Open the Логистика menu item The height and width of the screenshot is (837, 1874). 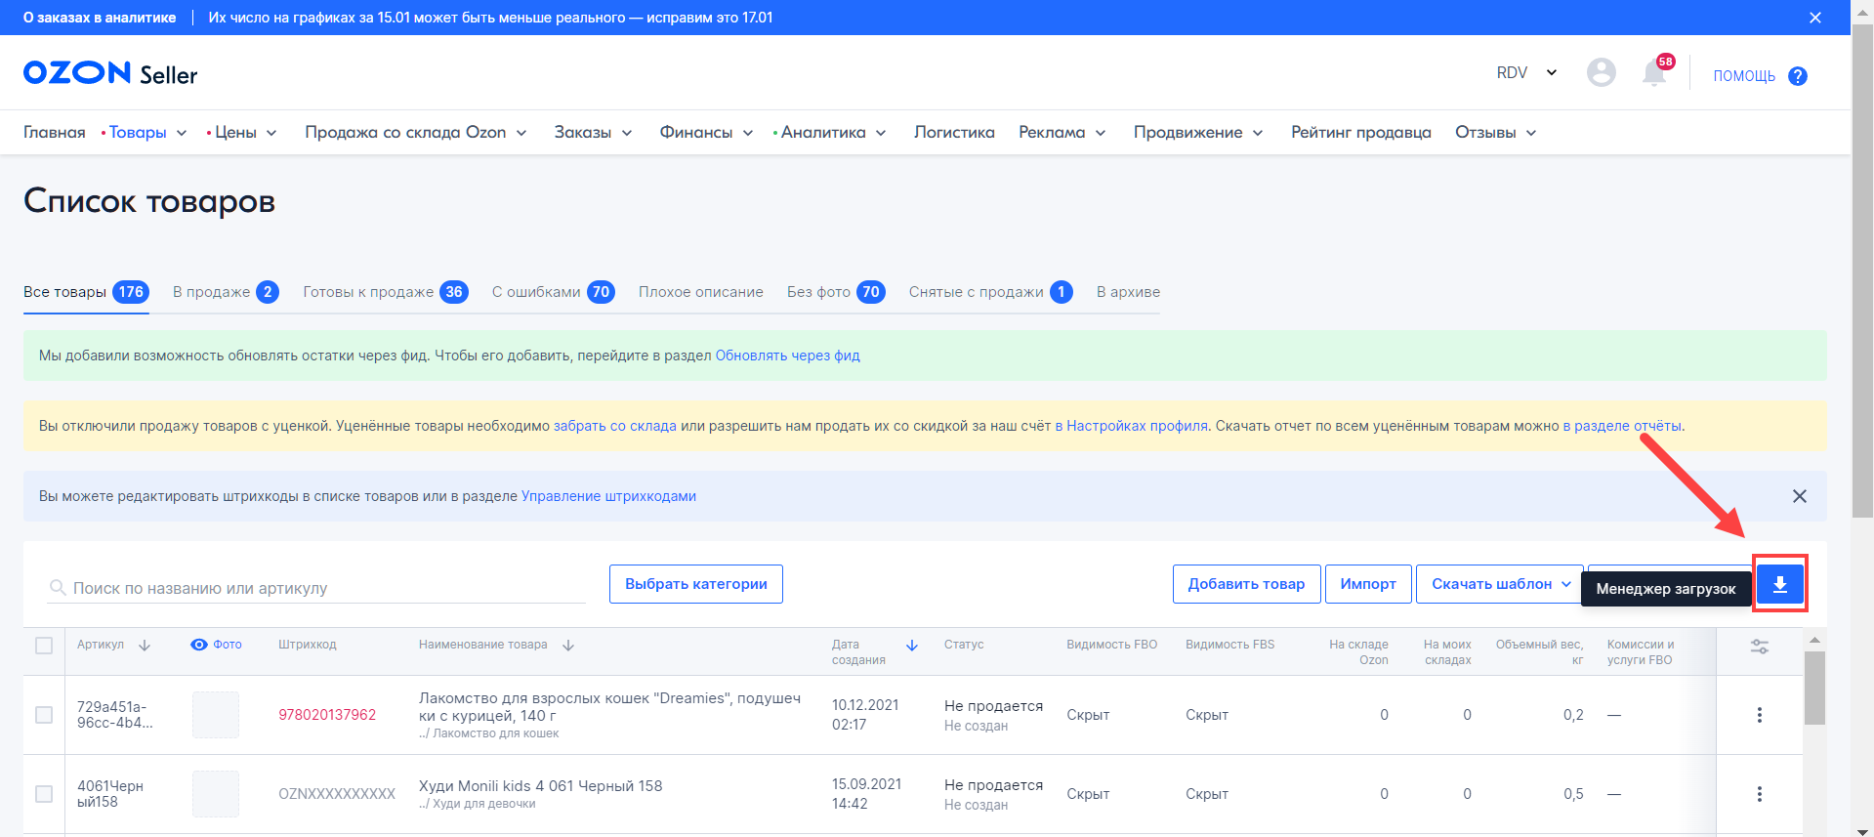pyautogui.click(x=953, y=133)
